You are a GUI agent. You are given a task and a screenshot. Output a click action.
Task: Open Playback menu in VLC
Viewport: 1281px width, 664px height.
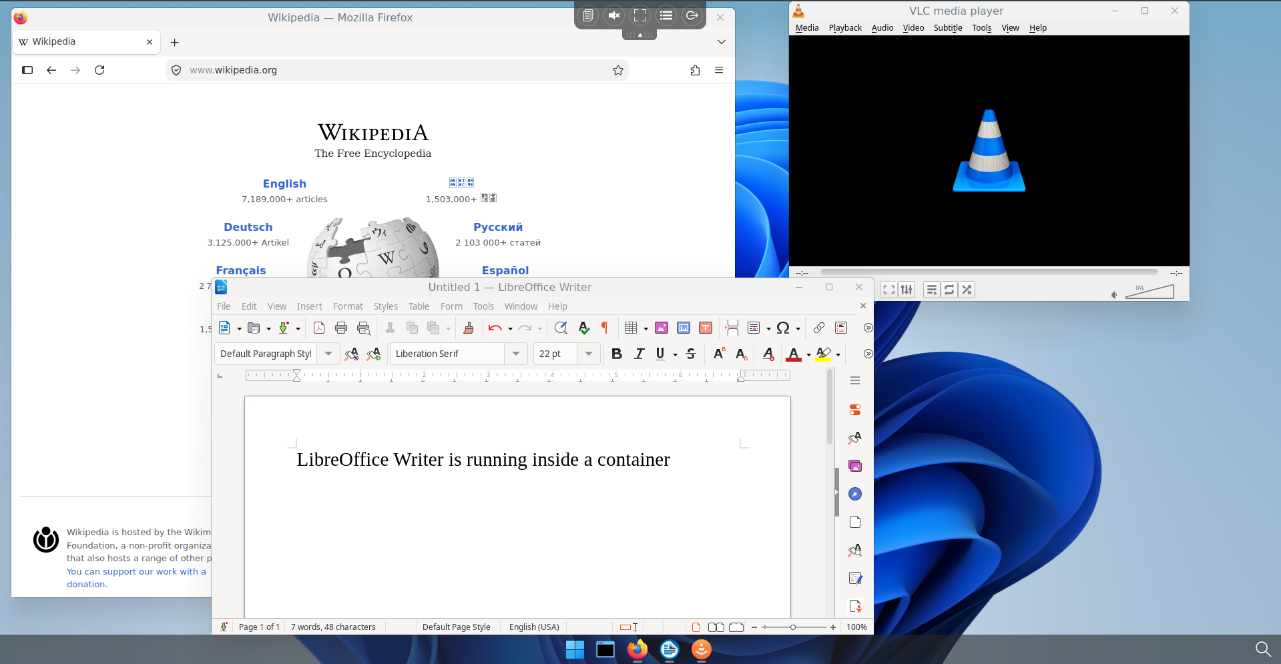click(x=845, y=28)
